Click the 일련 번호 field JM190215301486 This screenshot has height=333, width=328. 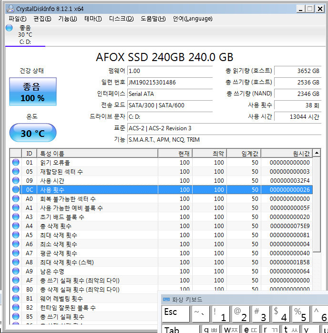tap(170, 82)
